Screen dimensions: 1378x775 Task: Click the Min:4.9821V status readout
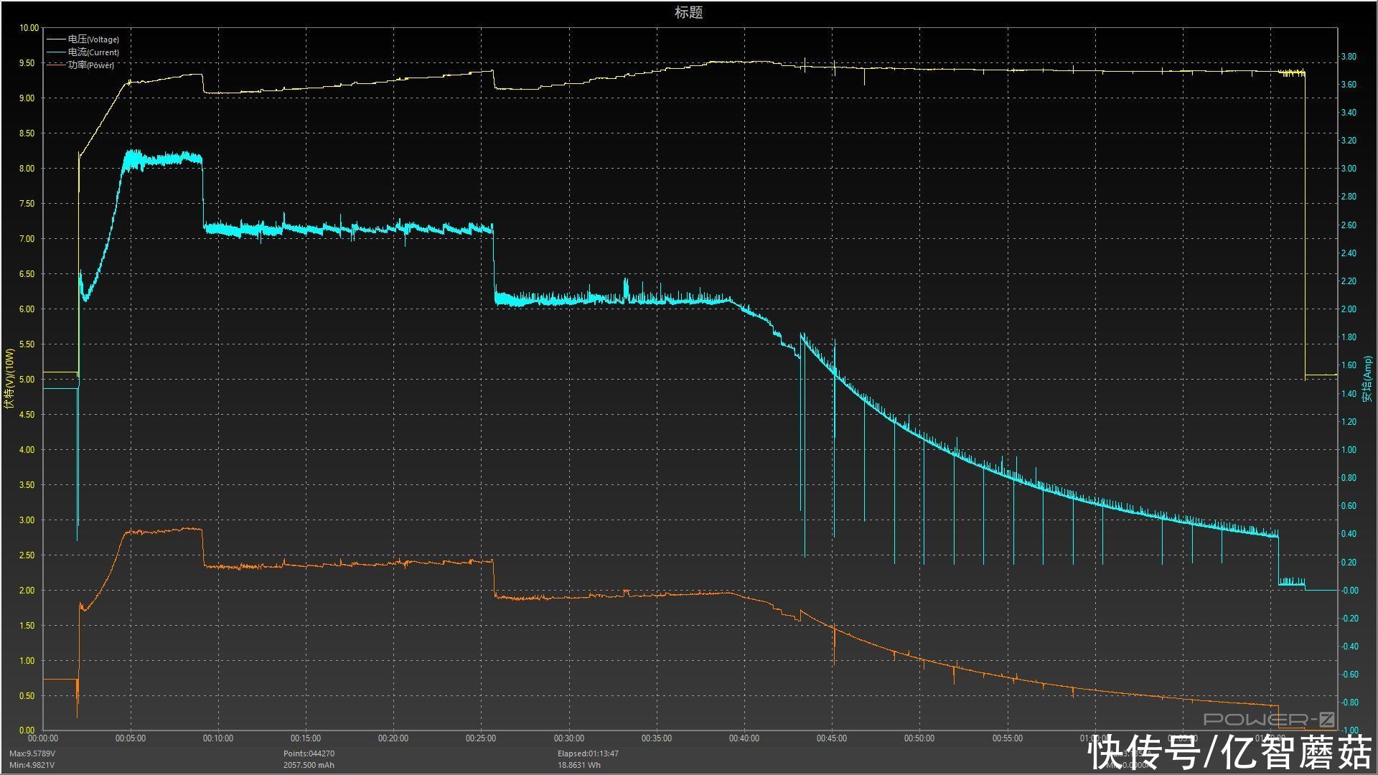click(x=32, y=765)
